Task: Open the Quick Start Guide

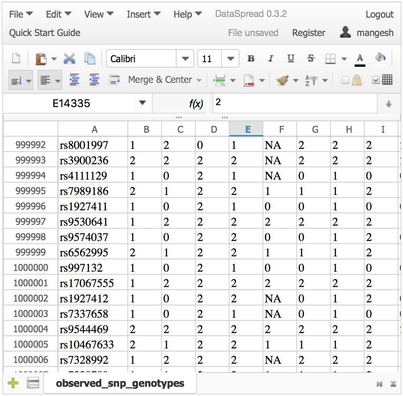Action: pyautogui.click(x=45, y=33)
